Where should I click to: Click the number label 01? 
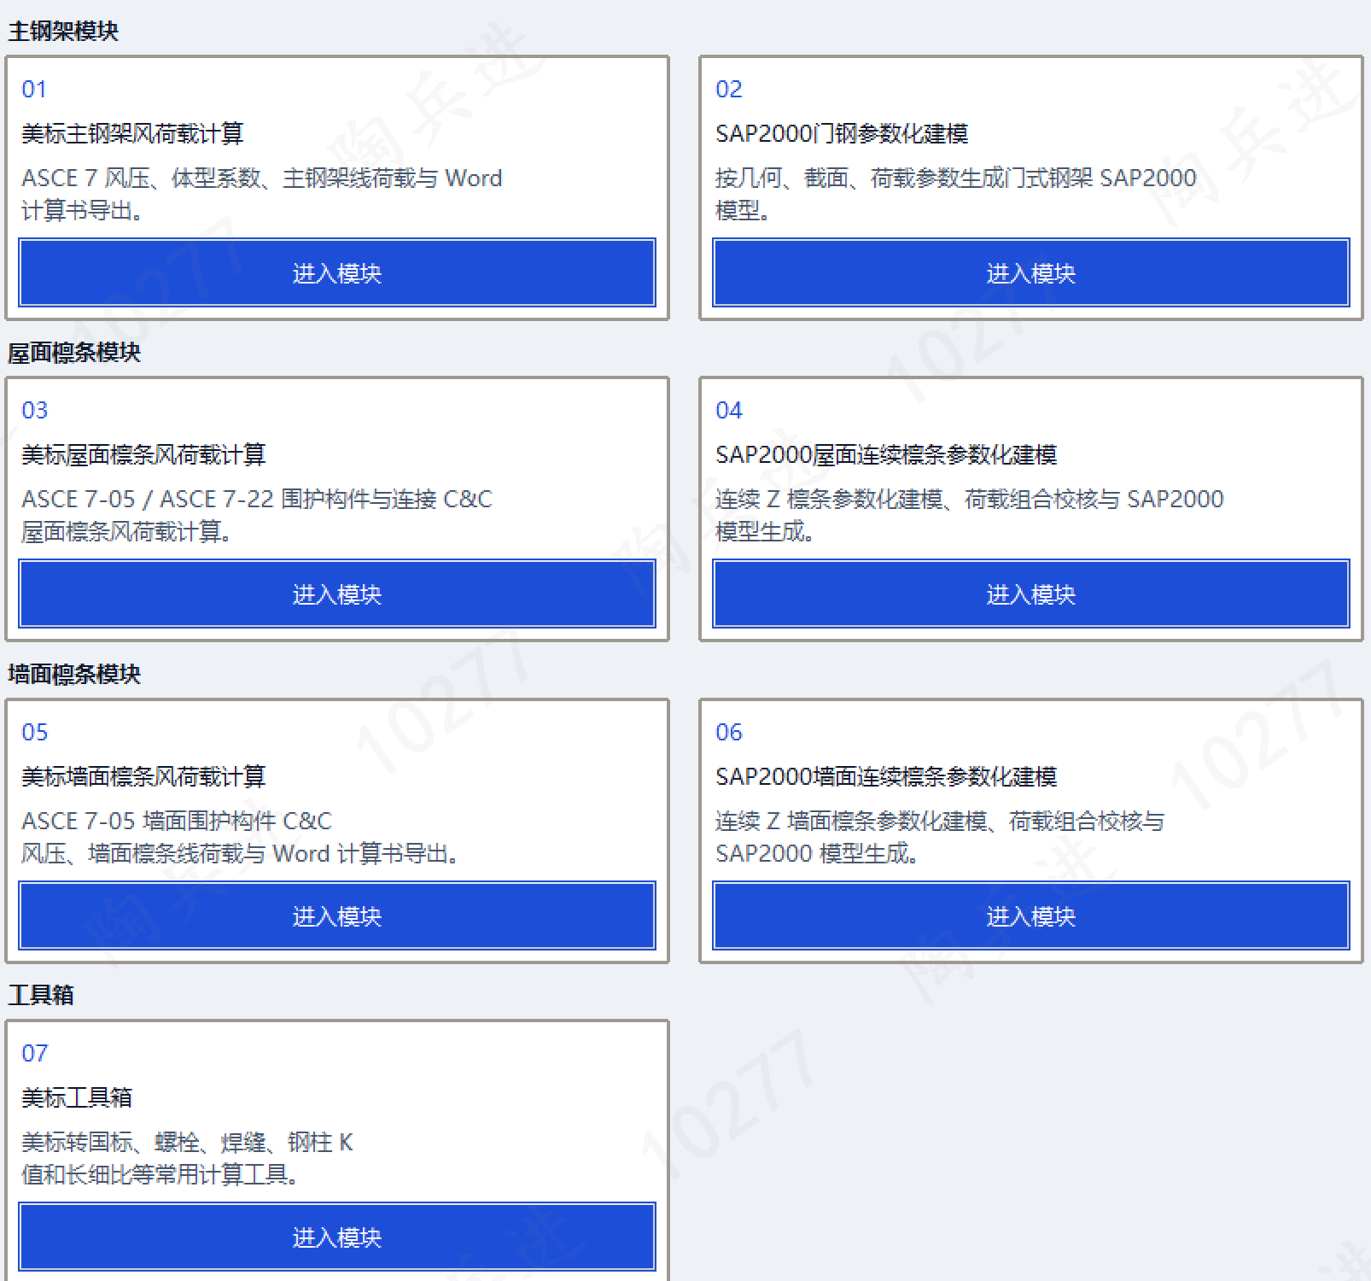pyautogui.click(x=34, y=90)
